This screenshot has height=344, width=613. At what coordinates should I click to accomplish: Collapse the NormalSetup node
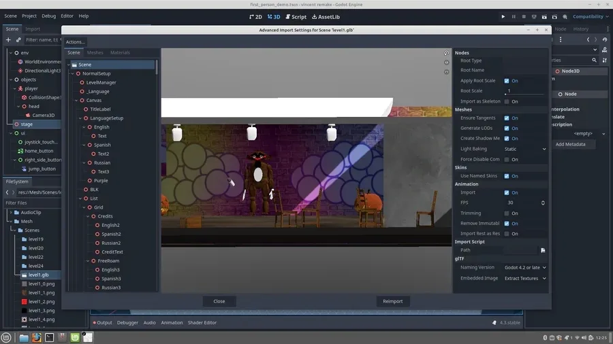72,73
